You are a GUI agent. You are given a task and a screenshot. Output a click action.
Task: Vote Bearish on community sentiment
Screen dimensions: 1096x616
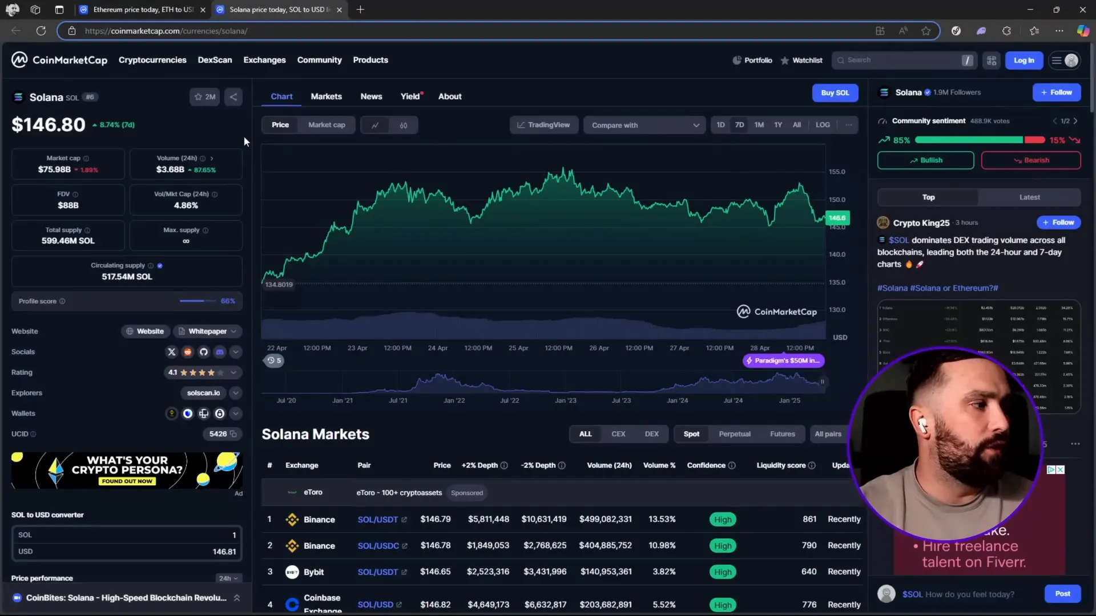coord(1031,160)
